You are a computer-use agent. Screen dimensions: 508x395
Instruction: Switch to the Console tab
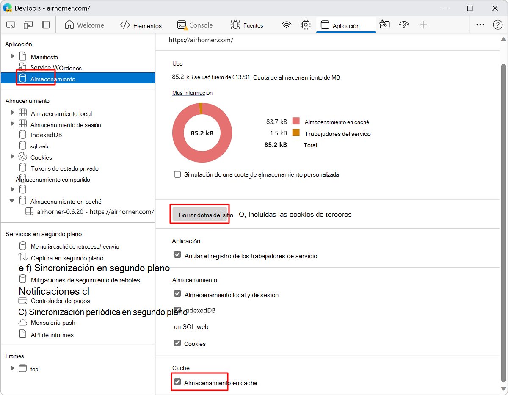(x=195, y=25)
